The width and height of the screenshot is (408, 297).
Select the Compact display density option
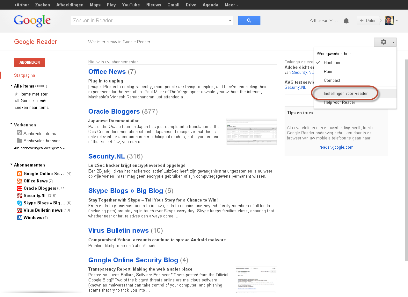(332, 81)
